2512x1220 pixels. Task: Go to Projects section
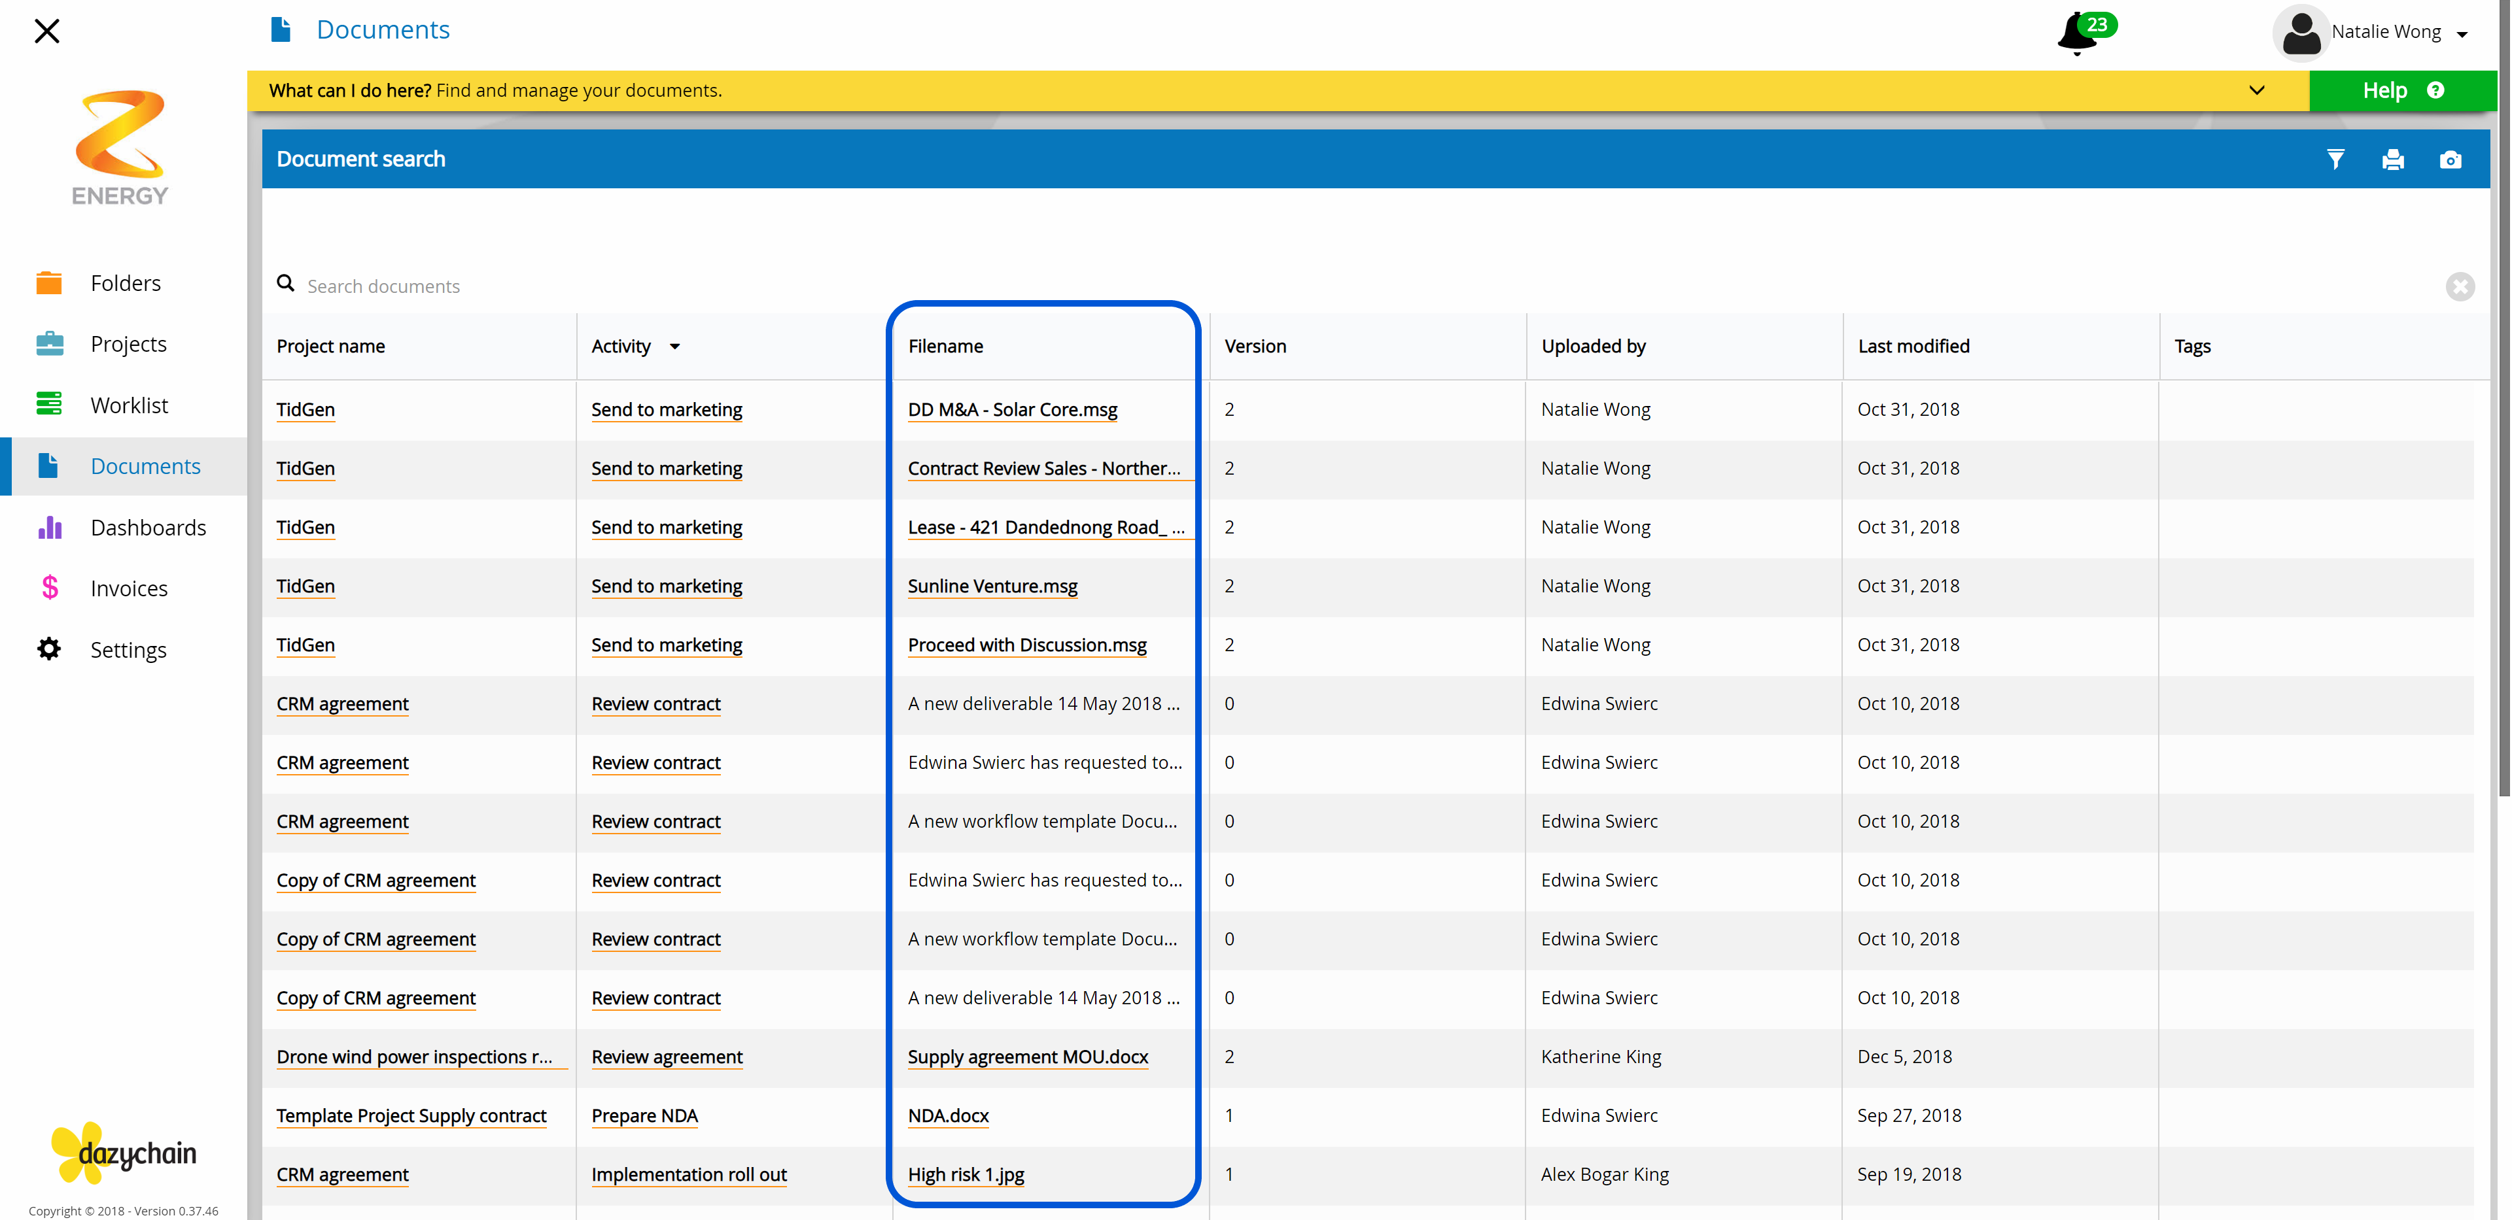tap(128, 344)
